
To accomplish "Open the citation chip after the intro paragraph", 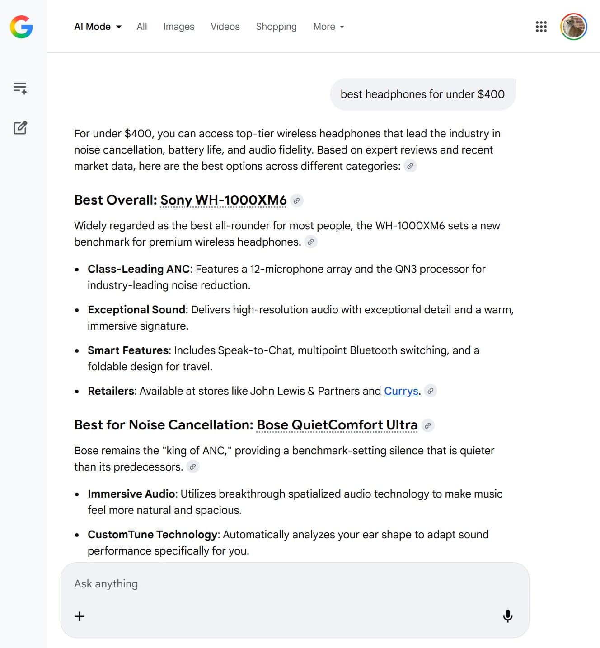I will pos(410,166).
